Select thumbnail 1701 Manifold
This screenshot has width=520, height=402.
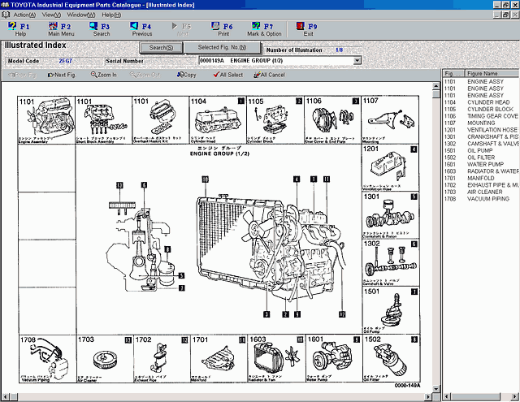(x=219, y=359)
